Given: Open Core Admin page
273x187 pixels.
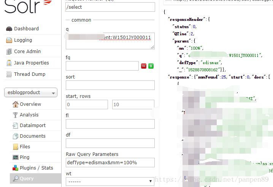Looking at the screenshot, I should pyautogui.click(x=27, y=51).
